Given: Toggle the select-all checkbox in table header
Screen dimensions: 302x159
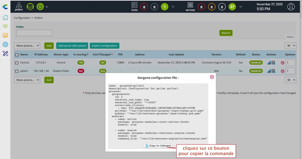Looking at the screenshot, I should click(x=17, y=55).
